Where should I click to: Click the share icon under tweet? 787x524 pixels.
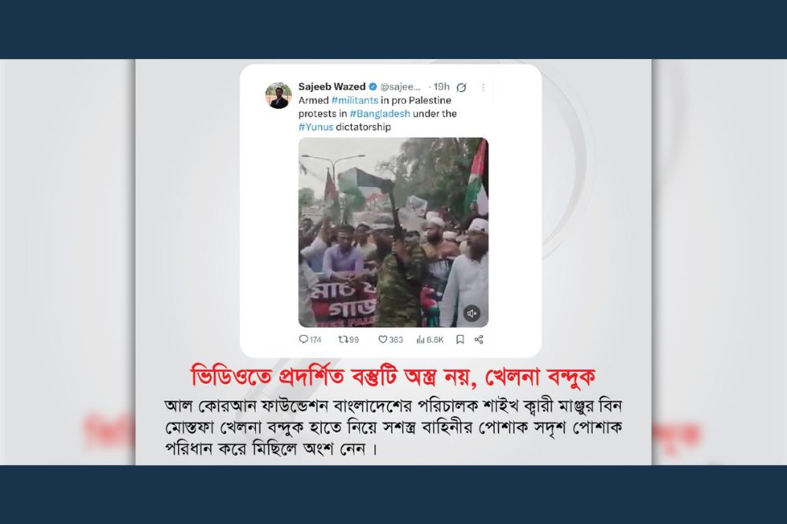point(478,340)
